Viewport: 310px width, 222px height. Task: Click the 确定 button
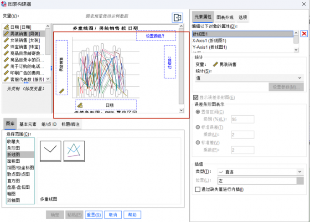click(55, 215)
